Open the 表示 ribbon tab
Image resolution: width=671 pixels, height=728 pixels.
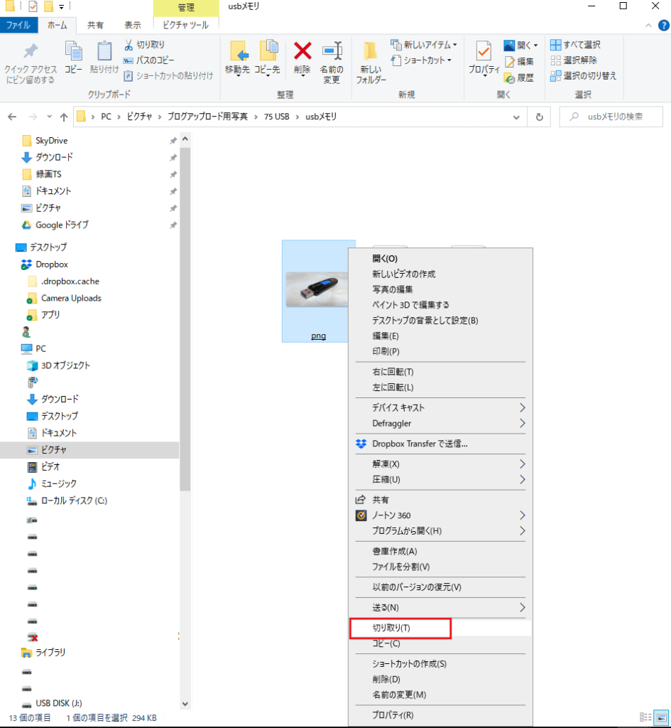point(133,25)
